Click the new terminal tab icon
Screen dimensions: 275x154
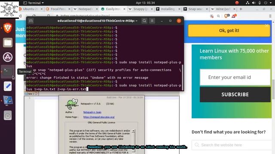point(31,21)
